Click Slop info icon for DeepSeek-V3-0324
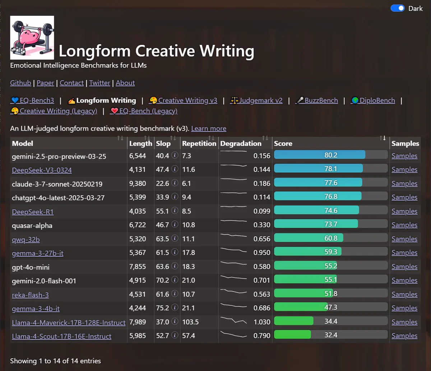Viewport: 431px width, 371px height. tap(175, 169)
